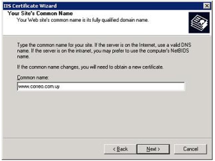Viewport: 215px width, 161px height.
Task: Close the wizard with the X button
Action: point(207,6)
